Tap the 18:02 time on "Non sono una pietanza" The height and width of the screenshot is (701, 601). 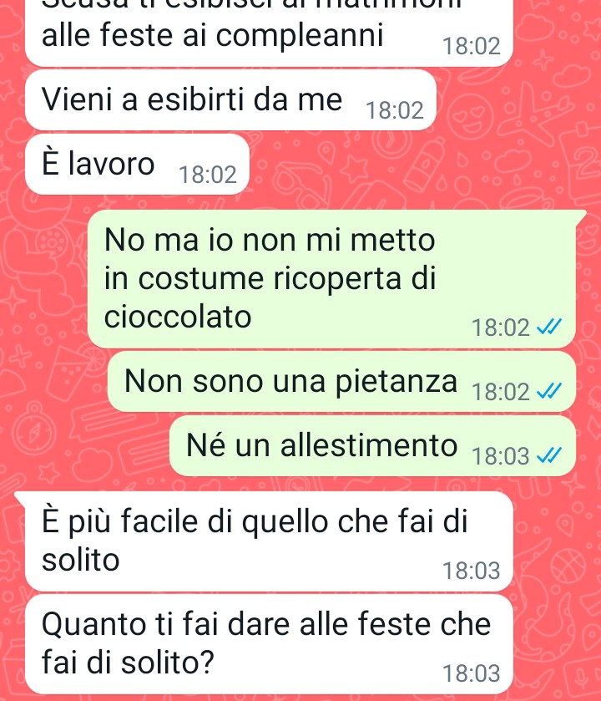click(x=501, y=392)
